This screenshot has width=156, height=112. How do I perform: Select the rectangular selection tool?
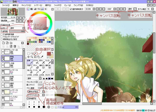point(28,54)
